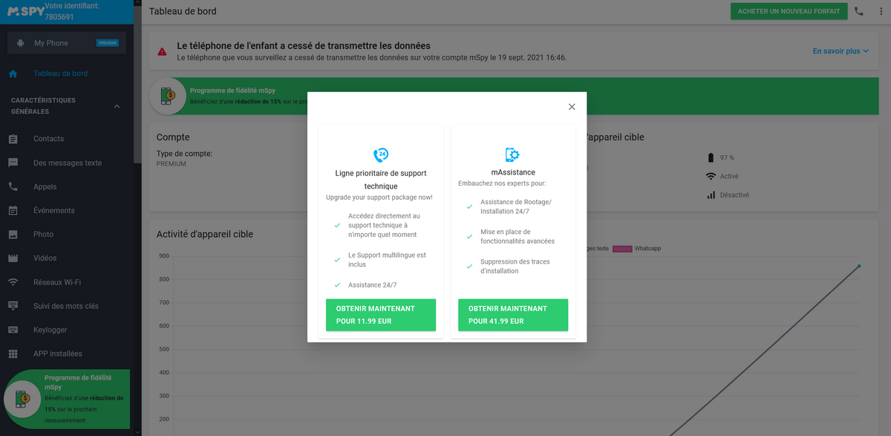Click the loyalty program icon in banner
Screen dimensions: 891x436
(169, 96)
